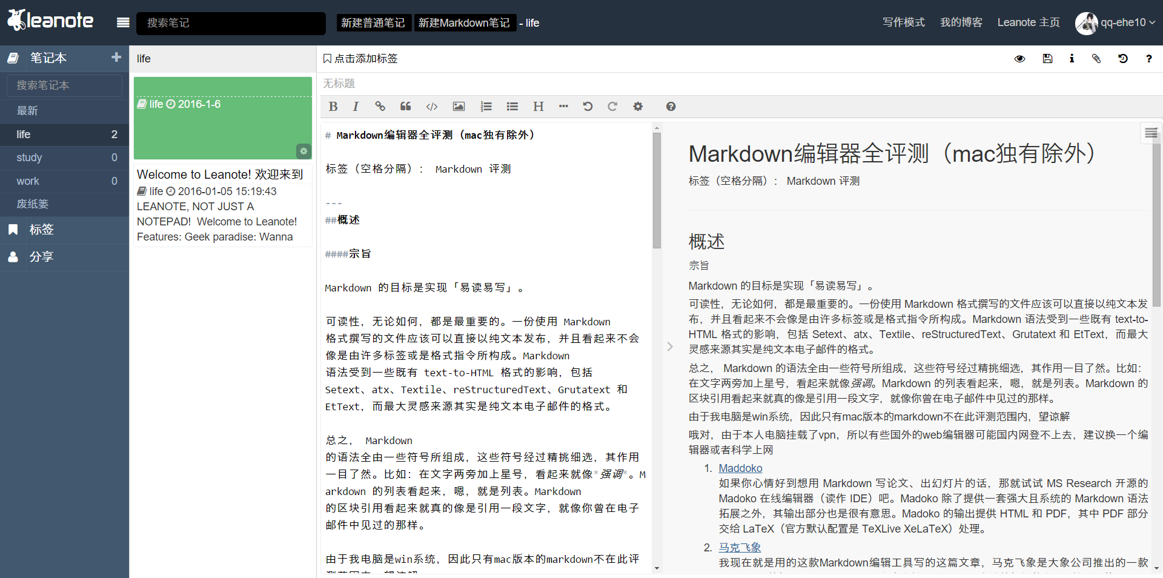
Task: Go to Leanote 主页
Action: [x=1029, y=22]
